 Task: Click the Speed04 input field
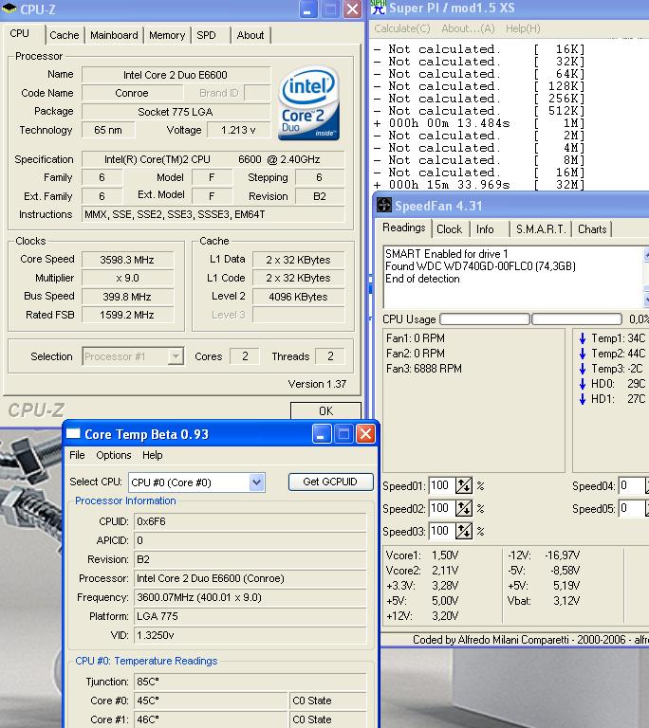[631, 485]
